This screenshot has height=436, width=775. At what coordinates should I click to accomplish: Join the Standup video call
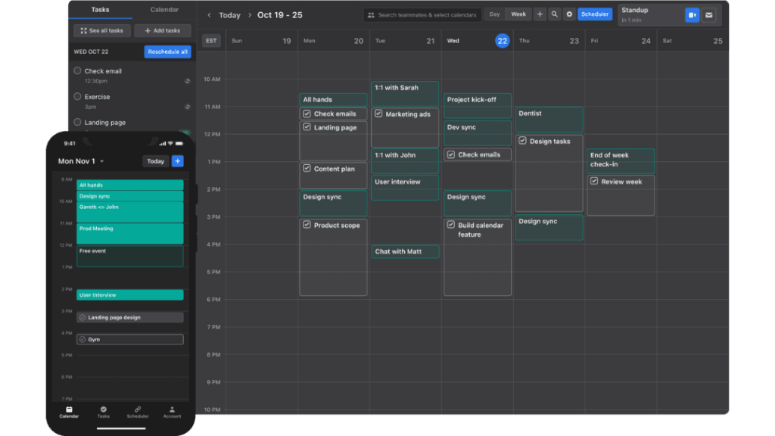coord(692,14)
